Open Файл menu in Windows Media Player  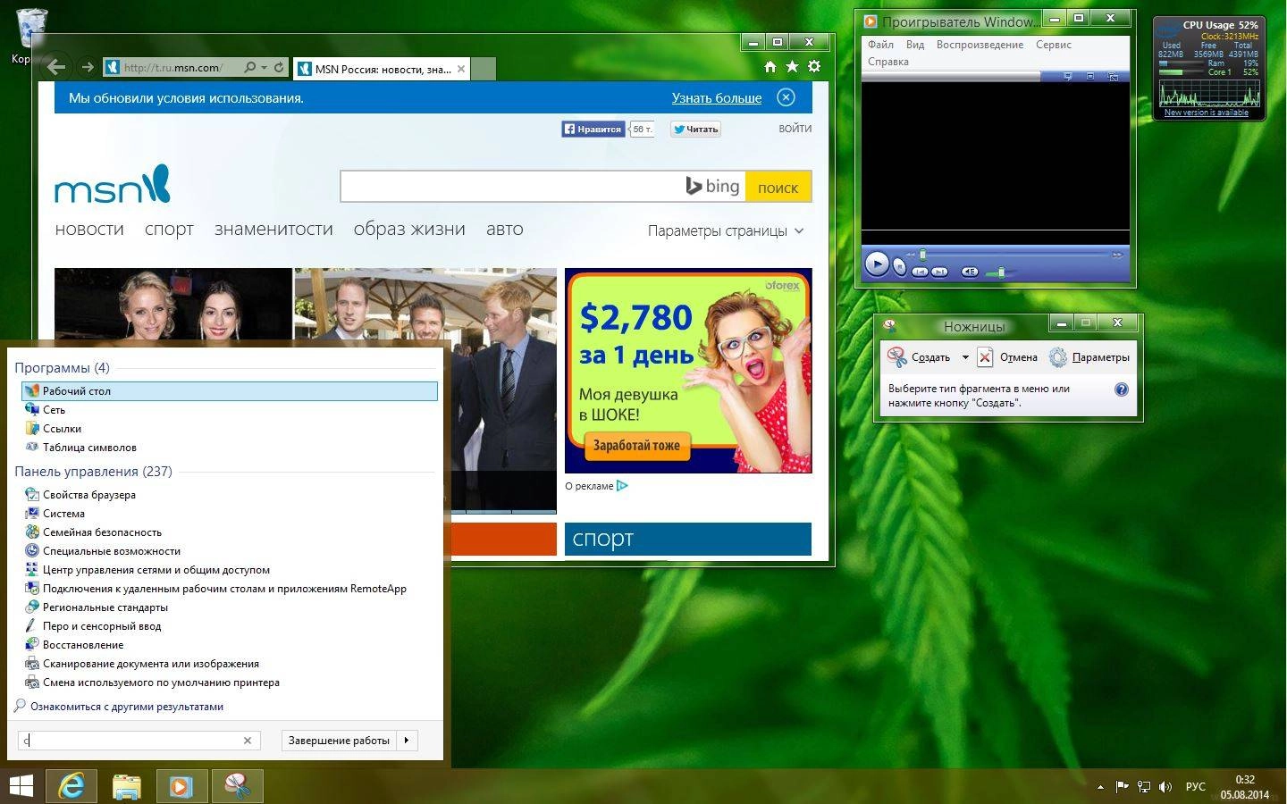tap(880, 45)
